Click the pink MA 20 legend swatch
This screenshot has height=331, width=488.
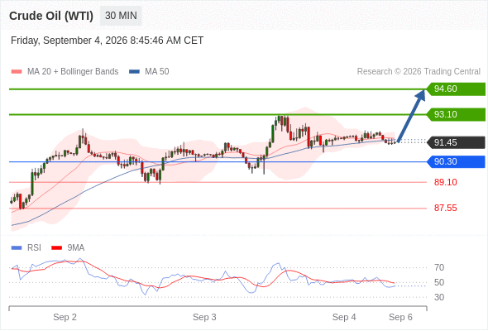pyautogui.click(x=17, y=72)
